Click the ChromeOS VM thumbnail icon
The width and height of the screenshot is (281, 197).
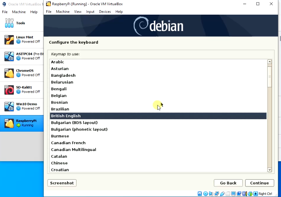coord(9,73)
